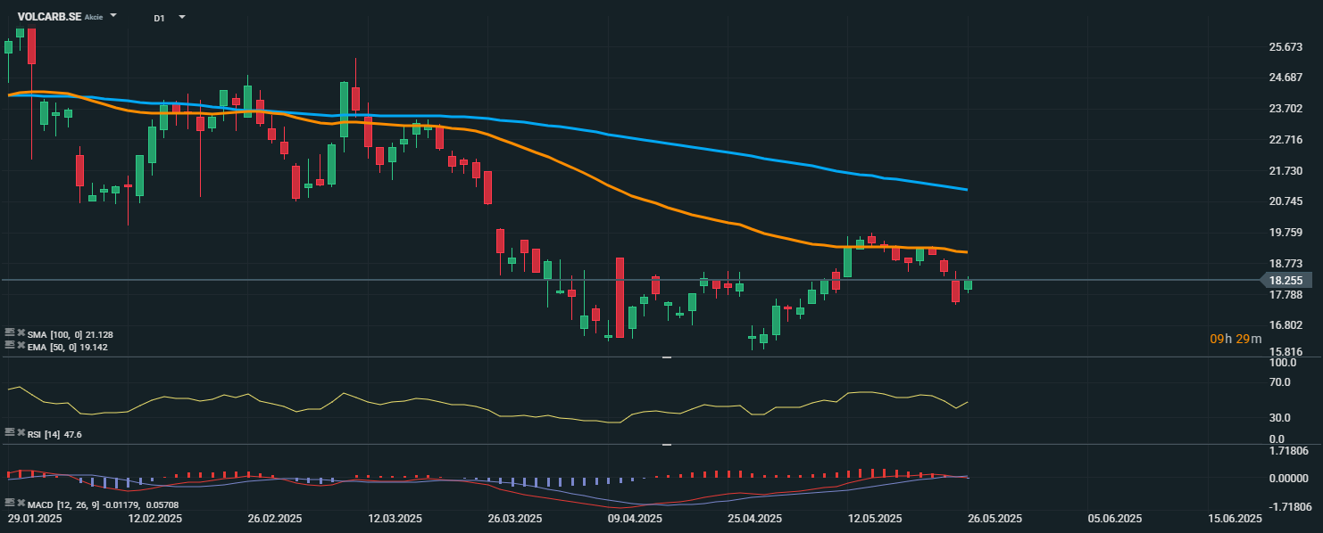Click the pane divider handle above RSI
The image size is (1323, 533).
coord(666,357)
